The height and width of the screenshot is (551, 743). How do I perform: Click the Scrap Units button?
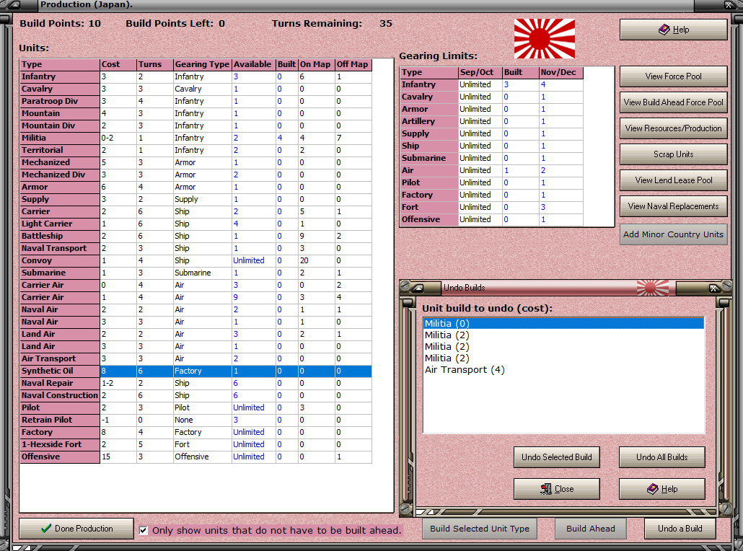click(x=673, y=154)
